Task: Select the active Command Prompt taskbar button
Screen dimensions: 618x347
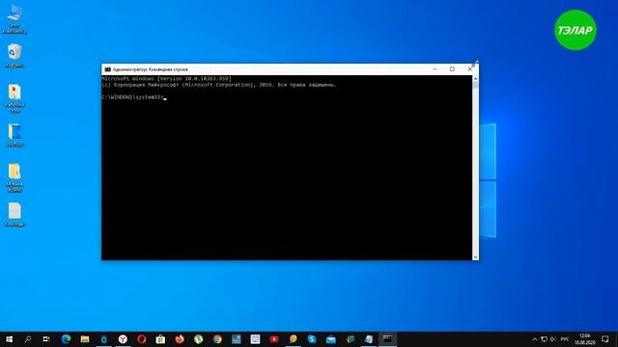Action: (387, 339)
